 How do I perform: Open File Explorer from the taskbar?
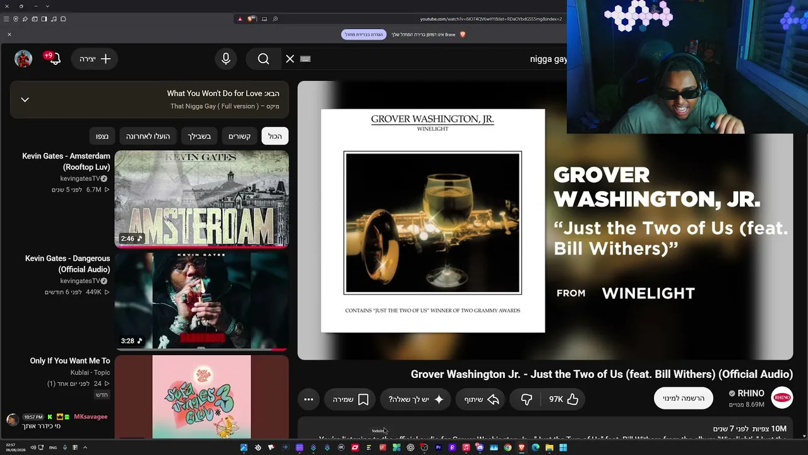tap(549, 448)
